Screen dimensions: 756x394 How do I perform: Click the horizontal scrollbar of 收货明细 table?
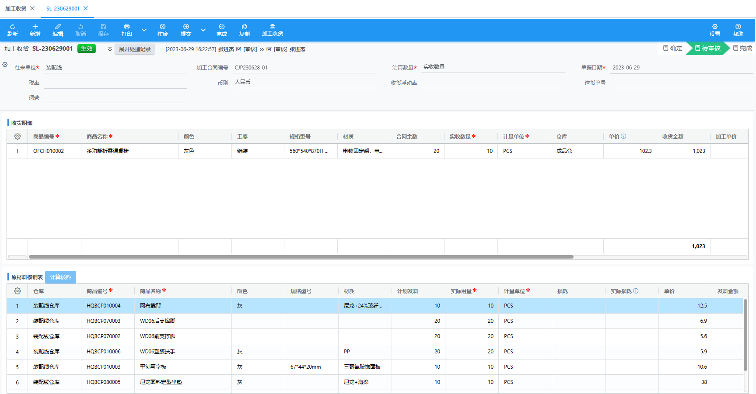[301, 257]
